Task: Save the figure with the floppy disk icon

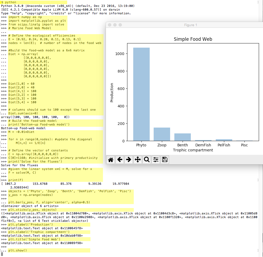Action: click(165, 160)
